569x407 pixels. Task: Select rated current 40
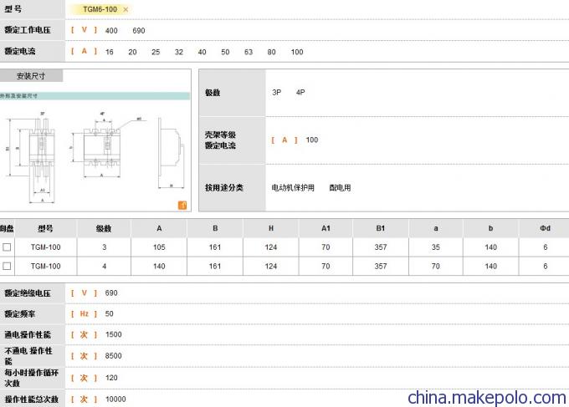pyautogui.click(x=202, y=52)
